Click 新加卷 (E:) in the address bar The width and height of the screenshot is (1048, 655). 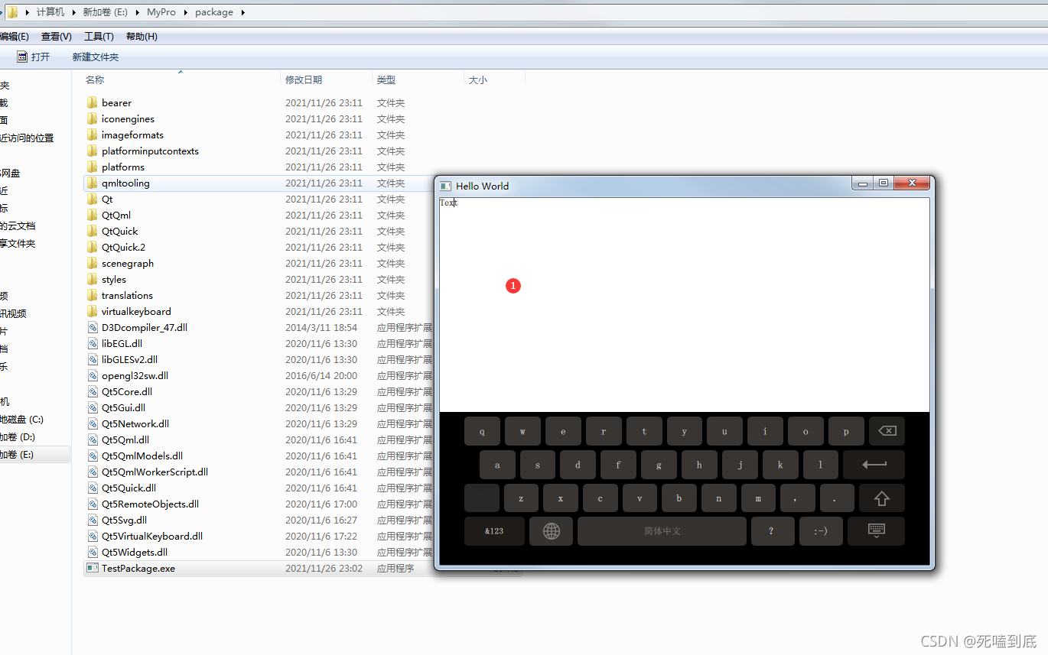106,12
